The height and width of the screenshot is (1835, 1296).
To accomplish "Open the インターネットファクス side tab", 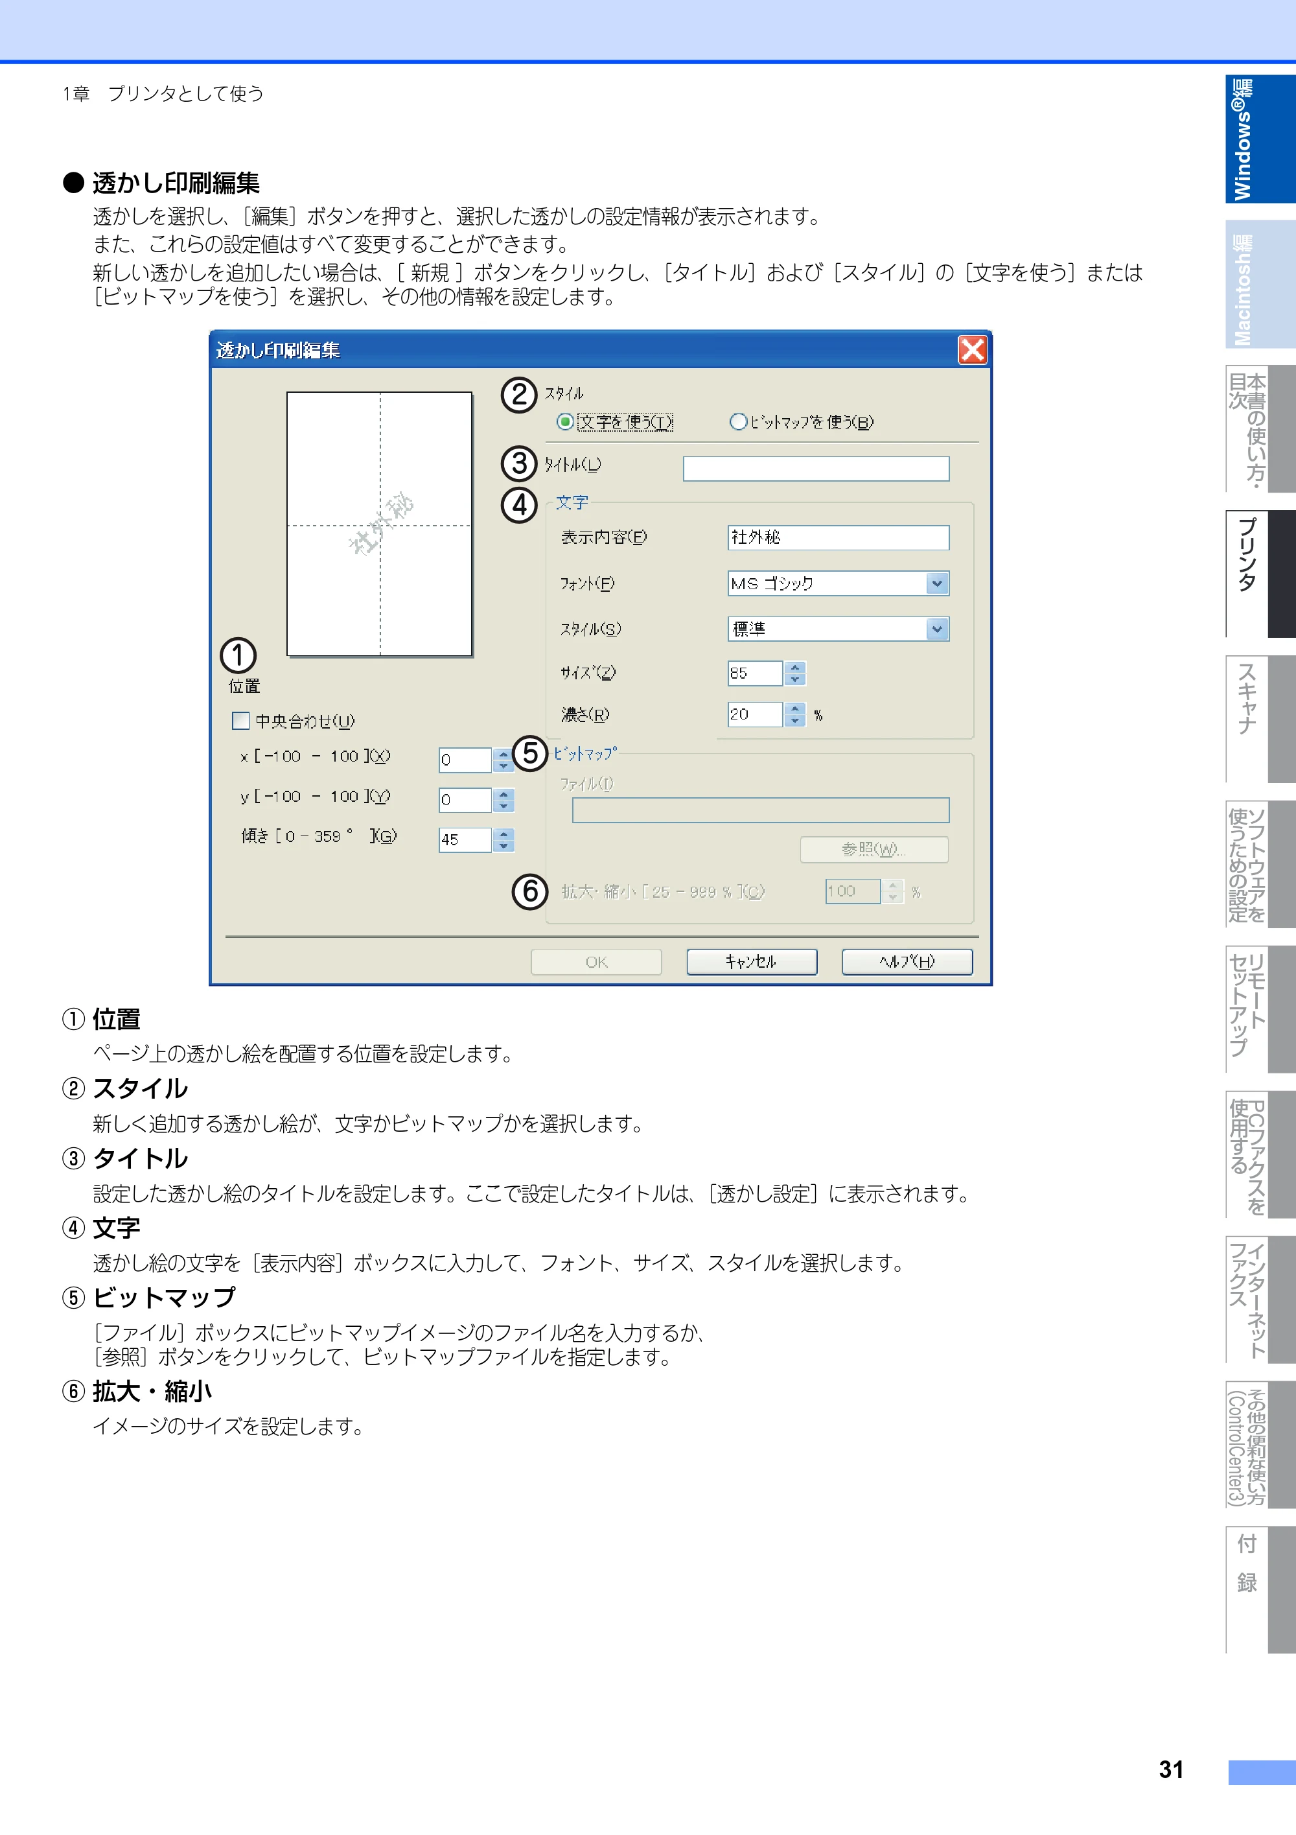I will 1260,1300.
